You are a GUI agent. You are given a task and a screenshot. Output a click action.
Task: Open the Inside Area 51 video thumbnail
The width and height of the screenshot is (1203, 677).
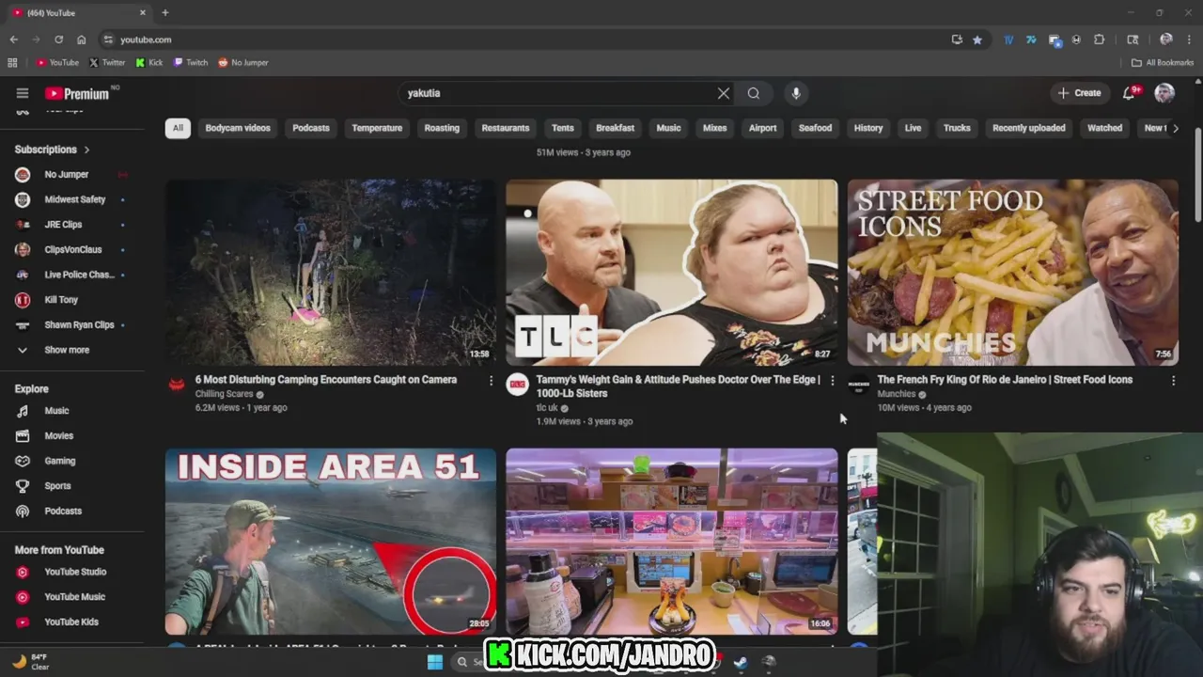pyautogui.click(x=331, y=542)
